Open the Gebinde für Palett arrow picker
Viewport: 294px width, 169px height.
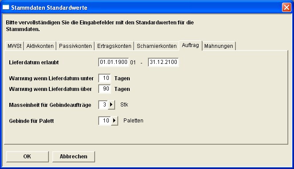point(115,121)
